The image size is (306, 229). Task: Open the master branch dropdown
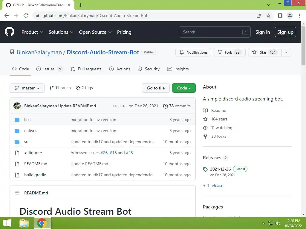(27, 88)
